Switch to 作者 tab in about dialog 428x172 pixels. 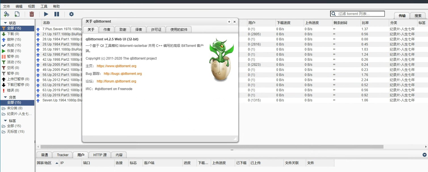click(107, 29)
